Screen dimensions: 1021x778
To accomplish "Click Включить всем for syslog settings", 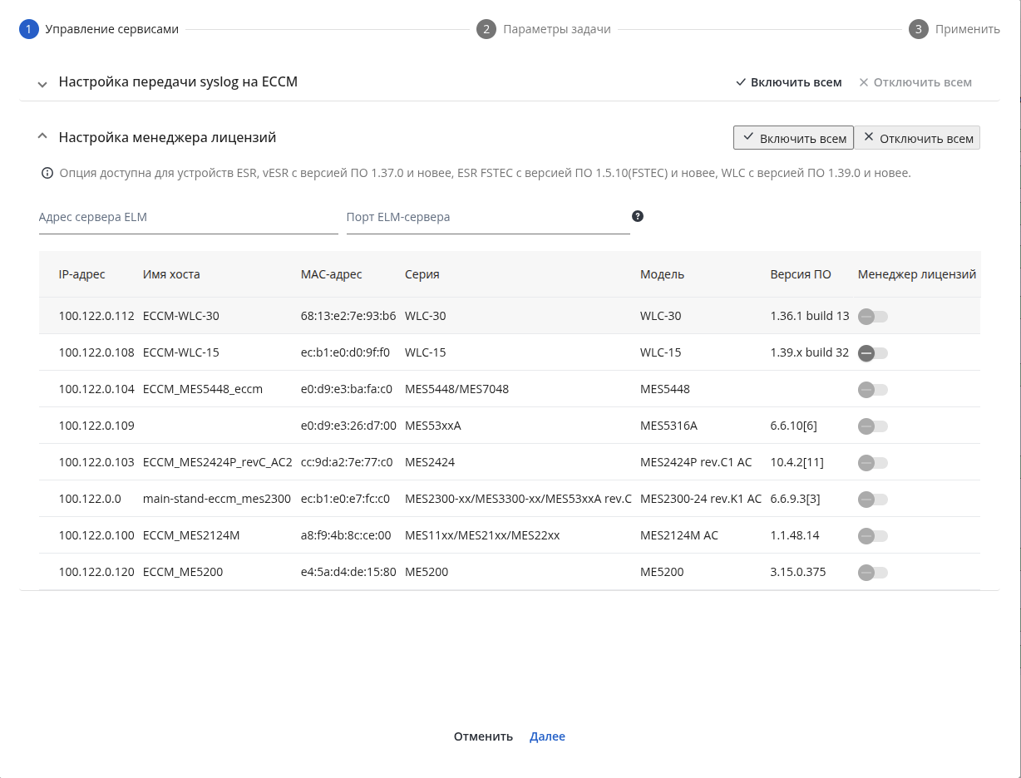I will [x=789, y=82].
